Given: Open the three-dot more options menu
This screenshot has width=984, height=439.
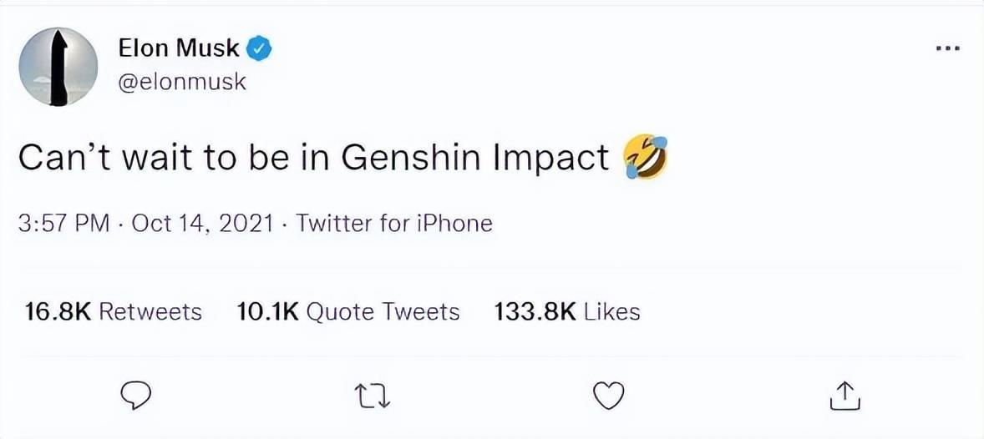Looking at the screenshot, I should click(x=947, y=48).
